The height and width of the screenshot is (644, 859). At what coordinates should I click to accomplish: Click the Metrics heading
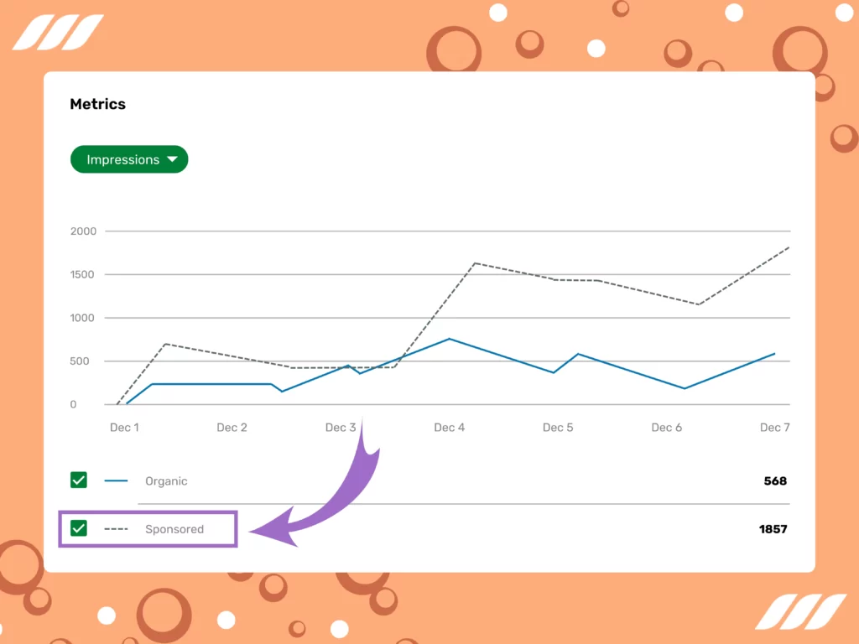point(97,104)
